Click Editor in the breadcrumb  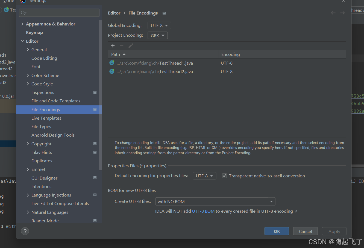point(114,13)
